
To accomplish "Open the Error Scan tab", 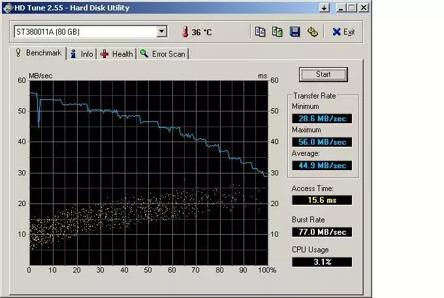I will pos(163,53).
